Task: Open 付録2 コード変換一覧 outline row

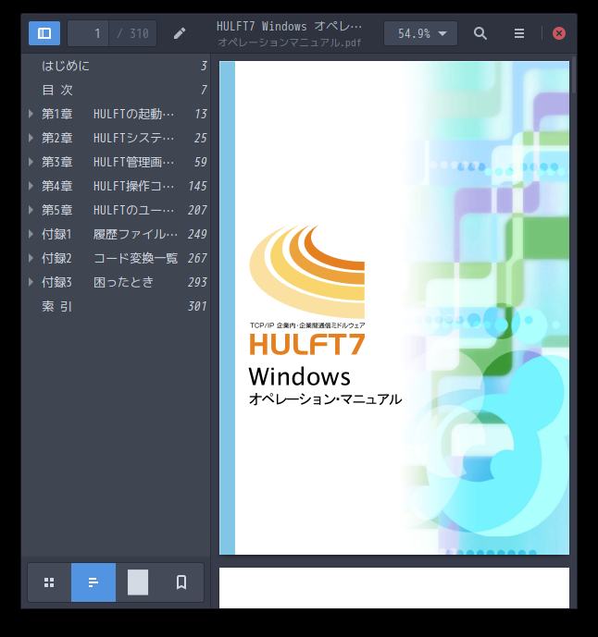Action: (116, 258)
